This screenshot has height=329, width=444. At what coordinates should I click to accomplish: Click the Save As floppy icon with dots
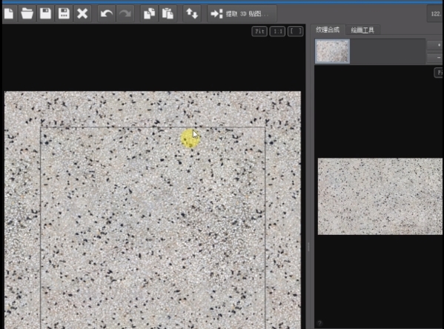(x=64, y=13)
